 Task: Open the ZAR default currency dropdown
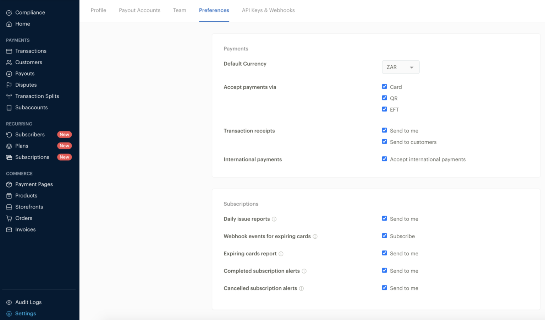pyautogui.click(x=400, y=67)
